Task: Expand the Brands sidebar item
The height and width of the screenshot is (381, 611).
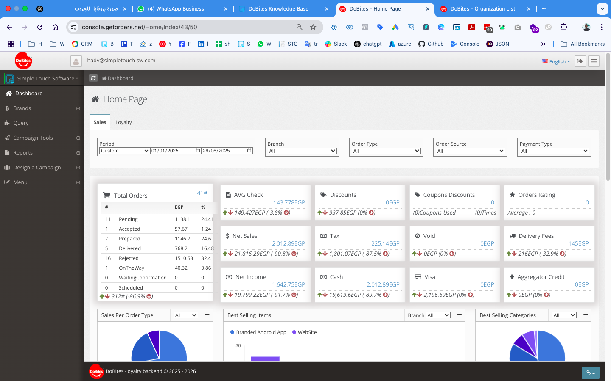Action: coord(78,108)
